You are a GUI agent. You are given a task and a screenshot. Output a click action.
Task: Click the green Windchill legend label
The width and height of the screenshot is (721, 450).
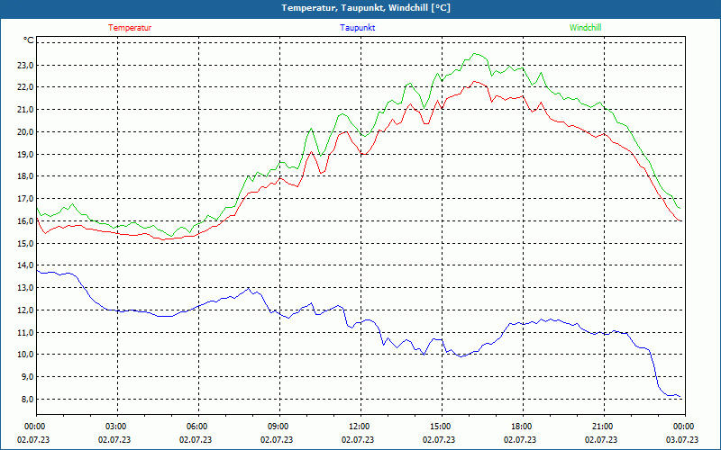pos(585,28)
